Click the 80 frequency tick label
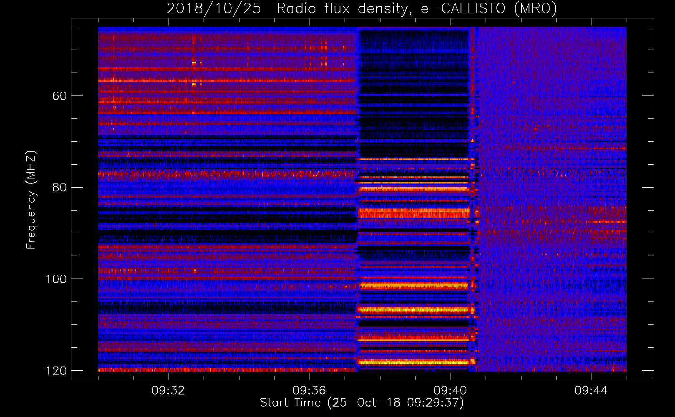This screenshot has width=675, height=417. (60, 187)
